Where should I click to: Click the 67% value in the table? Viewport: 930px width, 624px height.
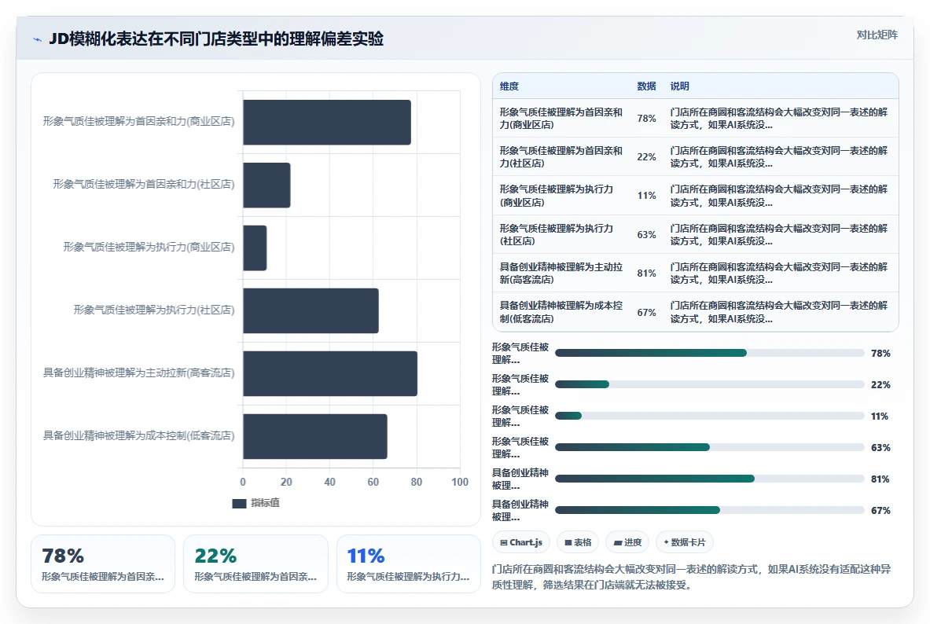tap(646, 312)
